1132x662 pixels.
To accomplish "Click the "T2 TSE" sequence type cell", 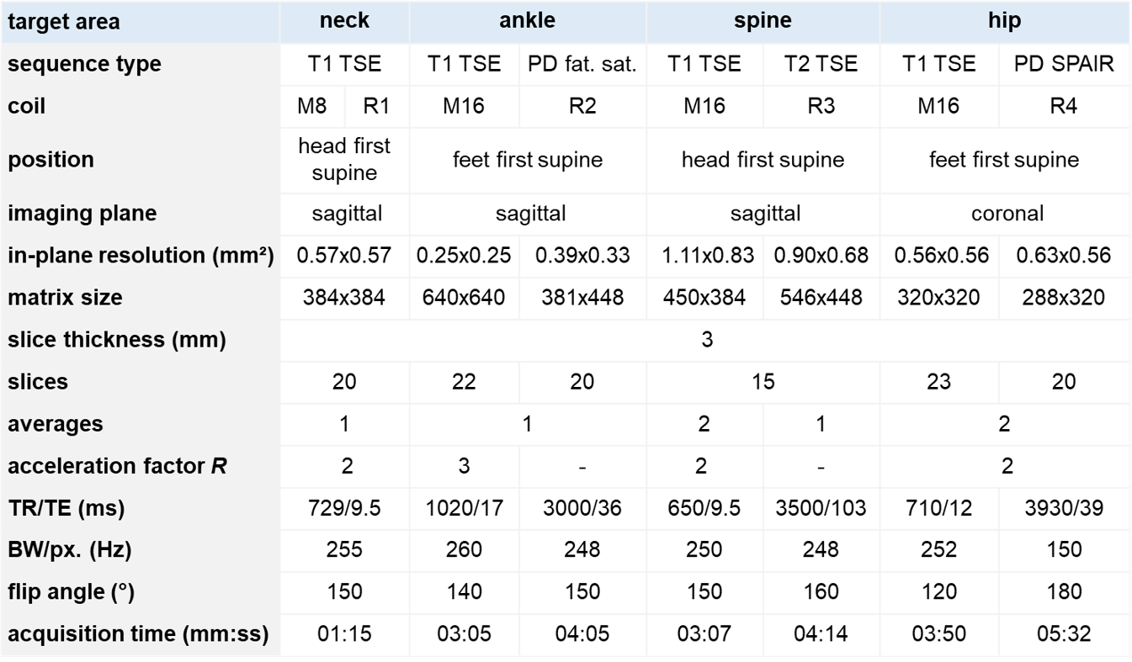I will click(x=821, y=64).
